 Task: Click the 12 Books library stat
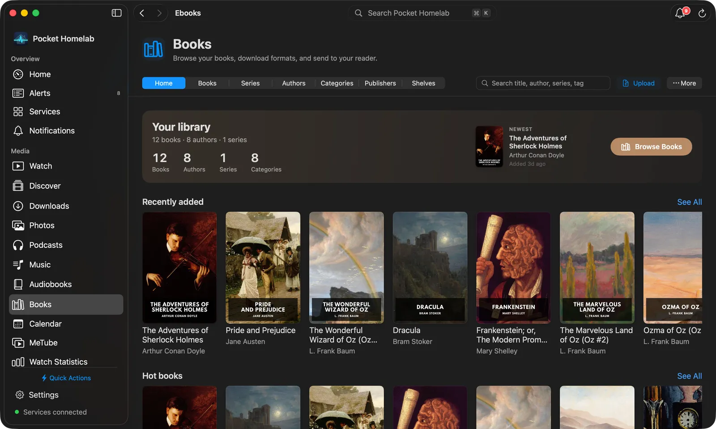(160, 162)
